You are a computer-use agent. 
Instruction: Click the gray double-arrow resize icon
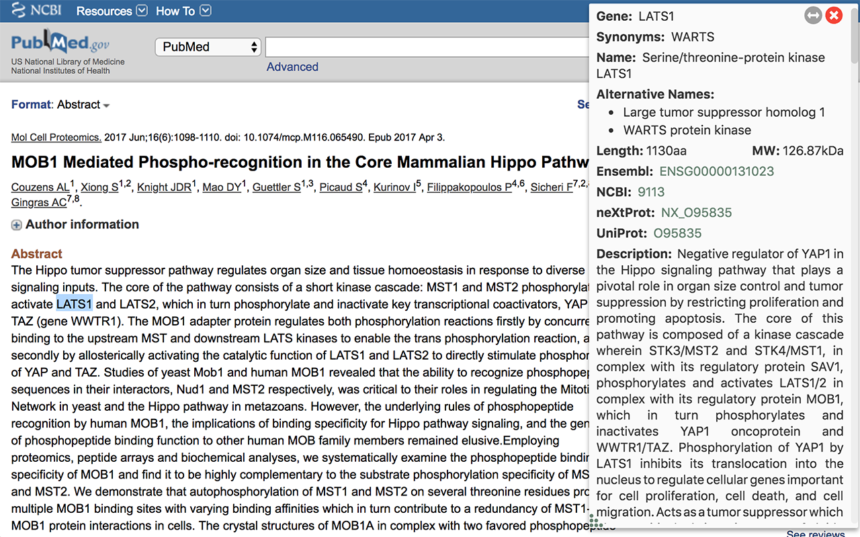click(813, 15)
